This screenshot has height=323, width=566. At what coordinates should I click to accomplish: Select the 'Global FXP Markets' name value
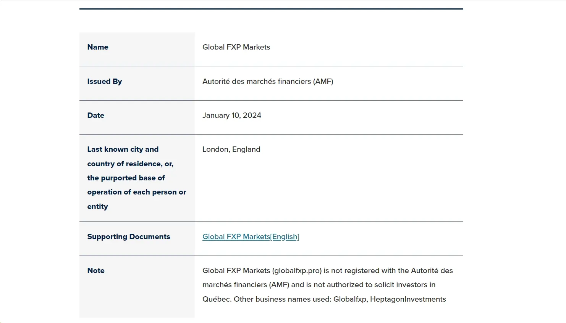pos(236,47)
